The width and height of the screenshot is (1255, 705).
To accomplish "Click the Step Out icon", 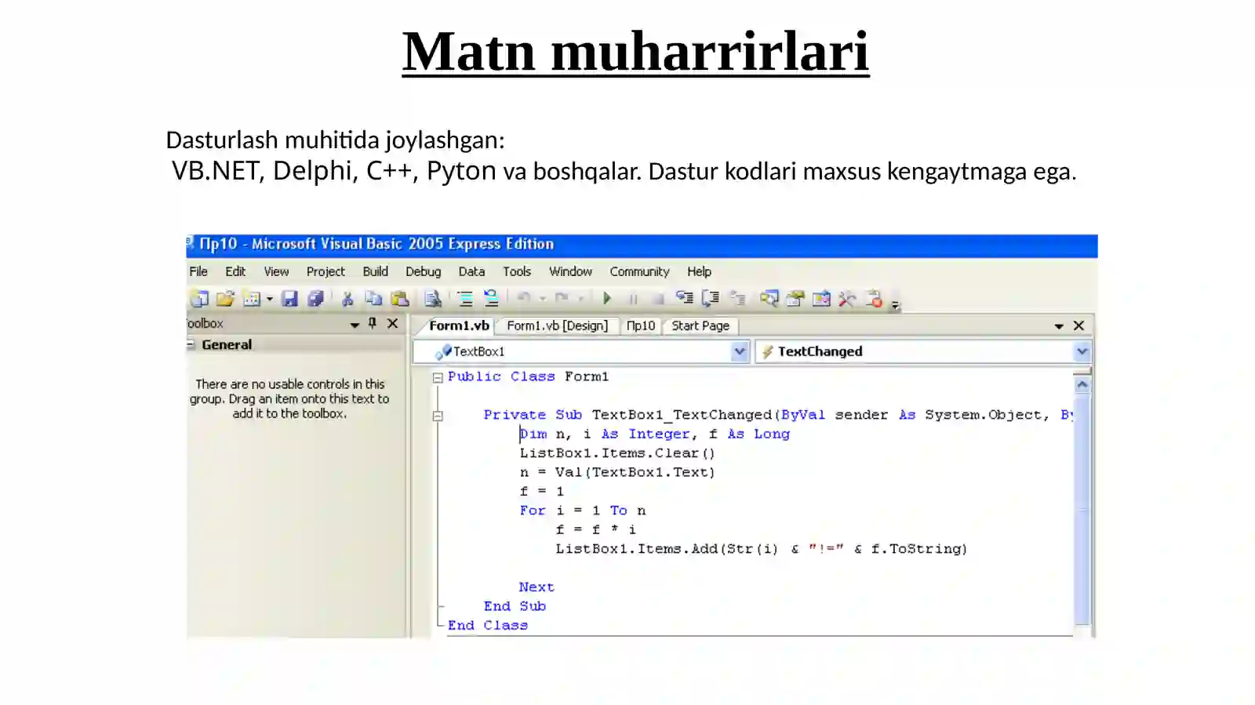I will point(737,298).
